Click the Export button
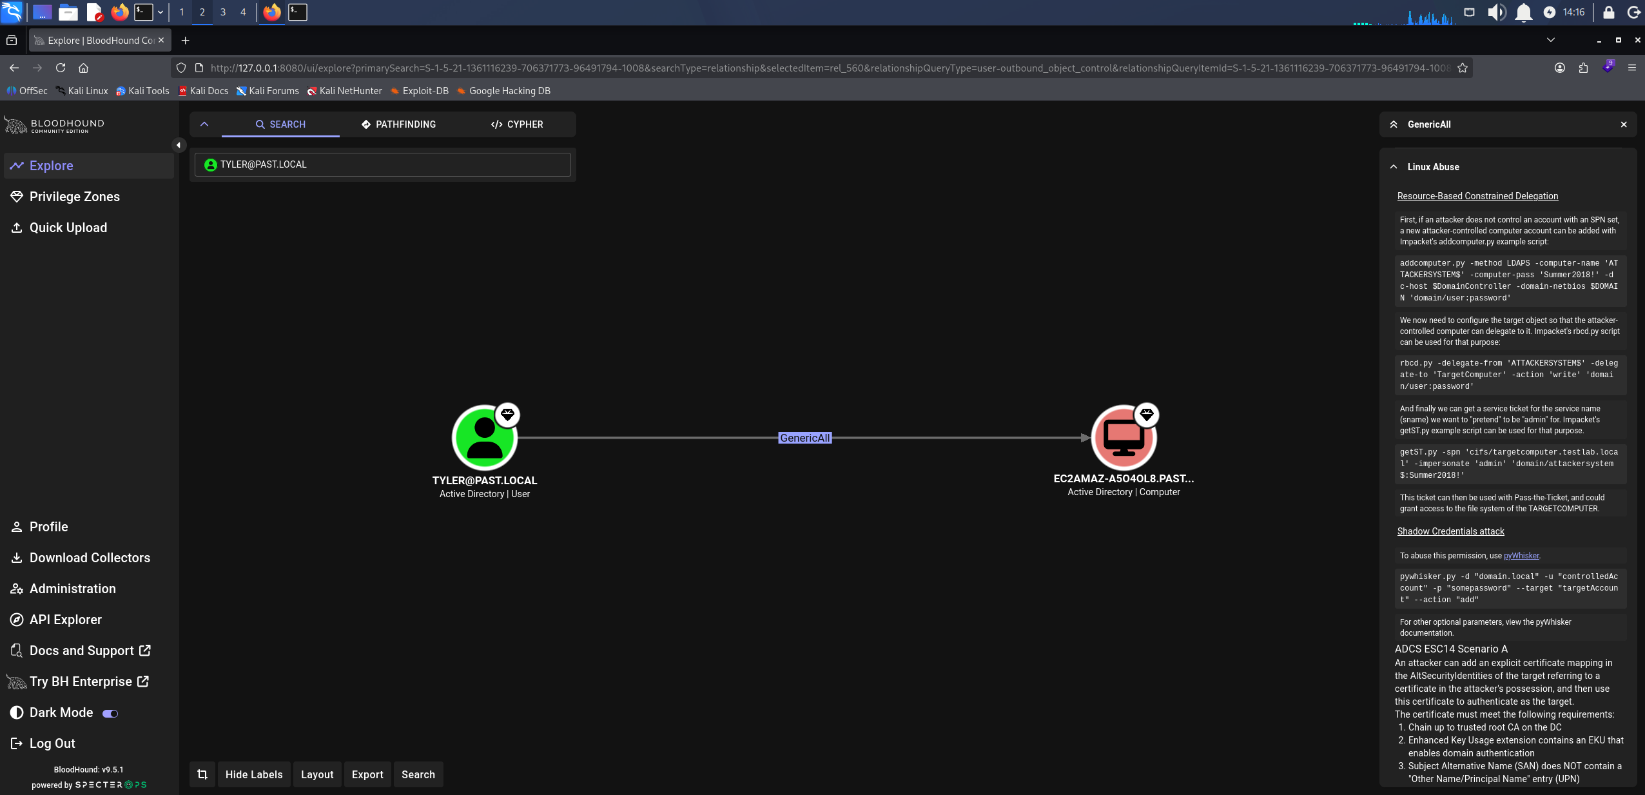Viewport: 1645px width, 795px height. point(367,774)
